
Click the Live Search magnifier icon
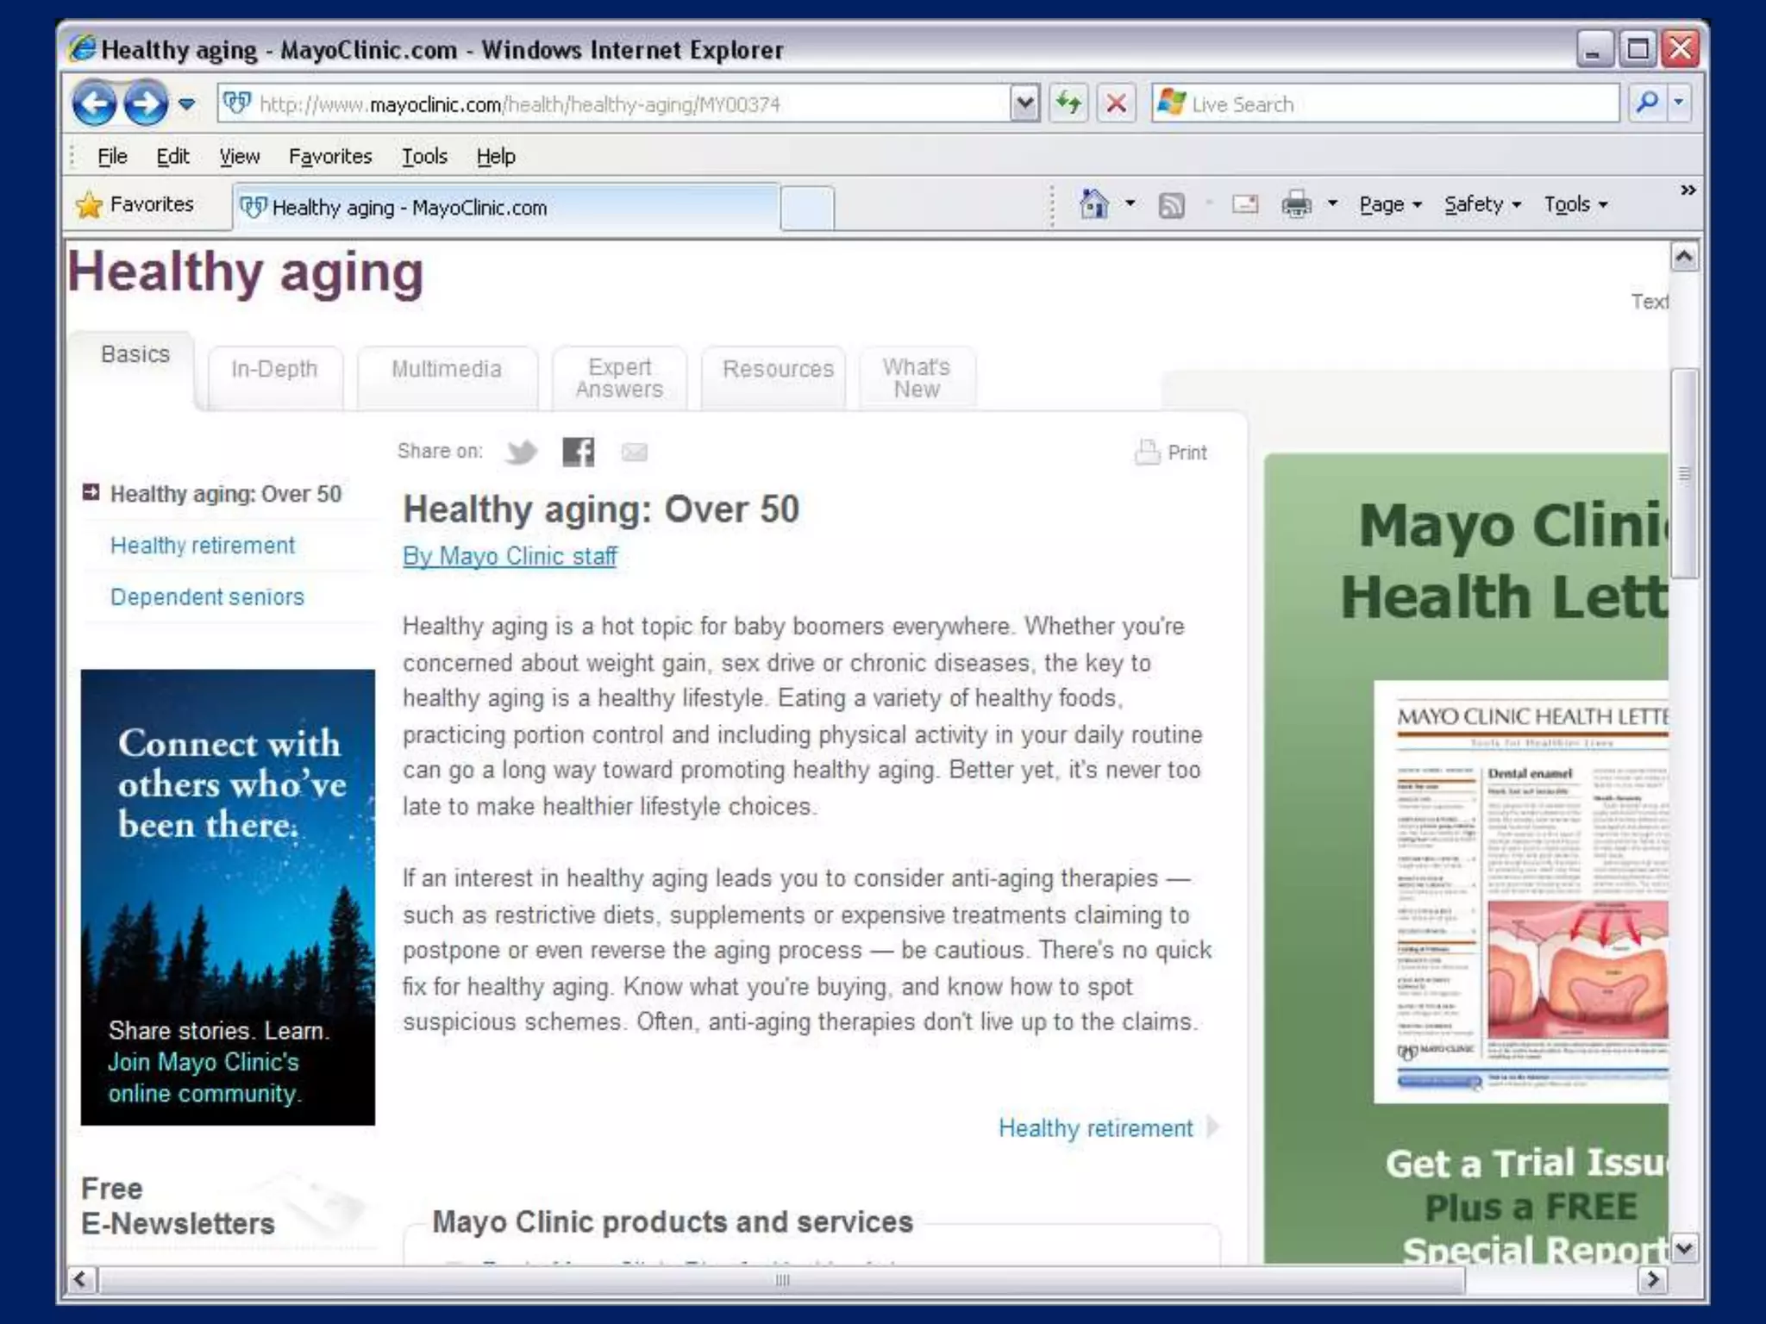pyautogui.click(x=1646, y=103)
